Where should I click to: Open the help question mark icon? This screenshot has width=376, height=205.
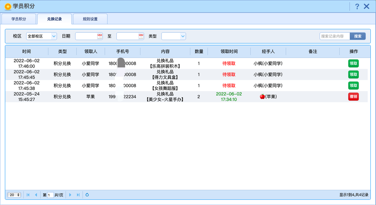357,7
